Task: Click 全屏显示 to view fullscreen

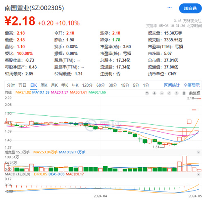Action: (x=192, y=85)
